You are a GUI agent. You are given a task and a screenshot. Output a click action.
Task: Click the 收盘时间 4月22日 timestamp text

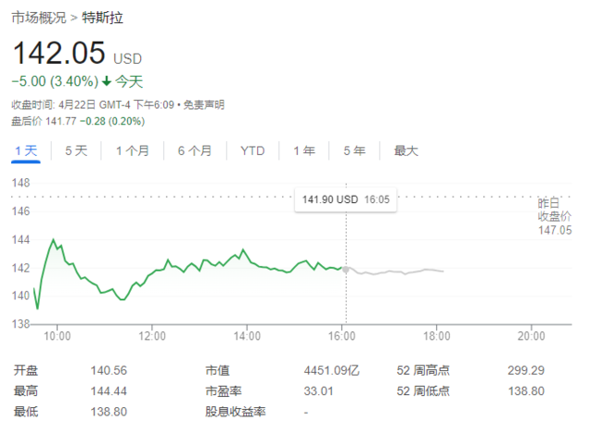[x=92, y=104]
